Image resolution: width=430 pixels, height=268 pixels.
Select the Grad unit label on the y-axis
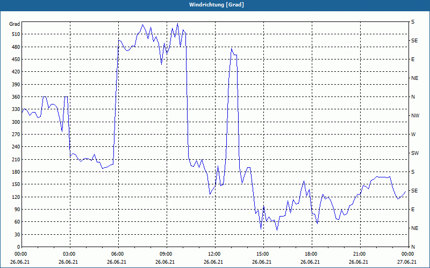15,24
